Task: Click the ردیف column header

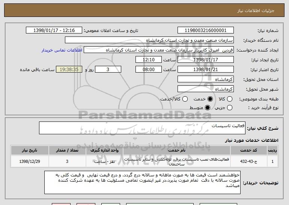Action: tap(272, 150)
